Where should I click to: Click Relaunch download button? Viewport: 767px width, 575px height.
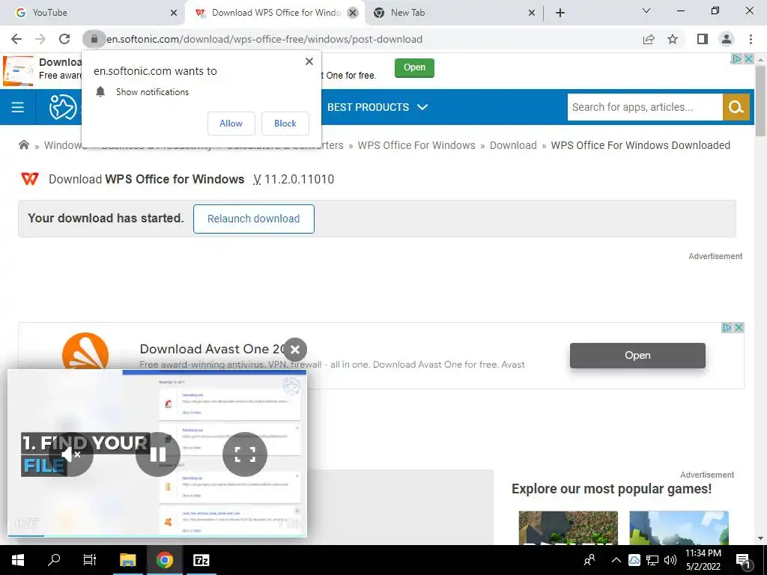pyautogui.click(x=253, y=219)
